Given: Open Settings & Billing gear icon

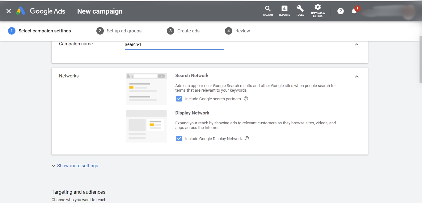Looking at the screenshot, I should click(x=318, y=11).
